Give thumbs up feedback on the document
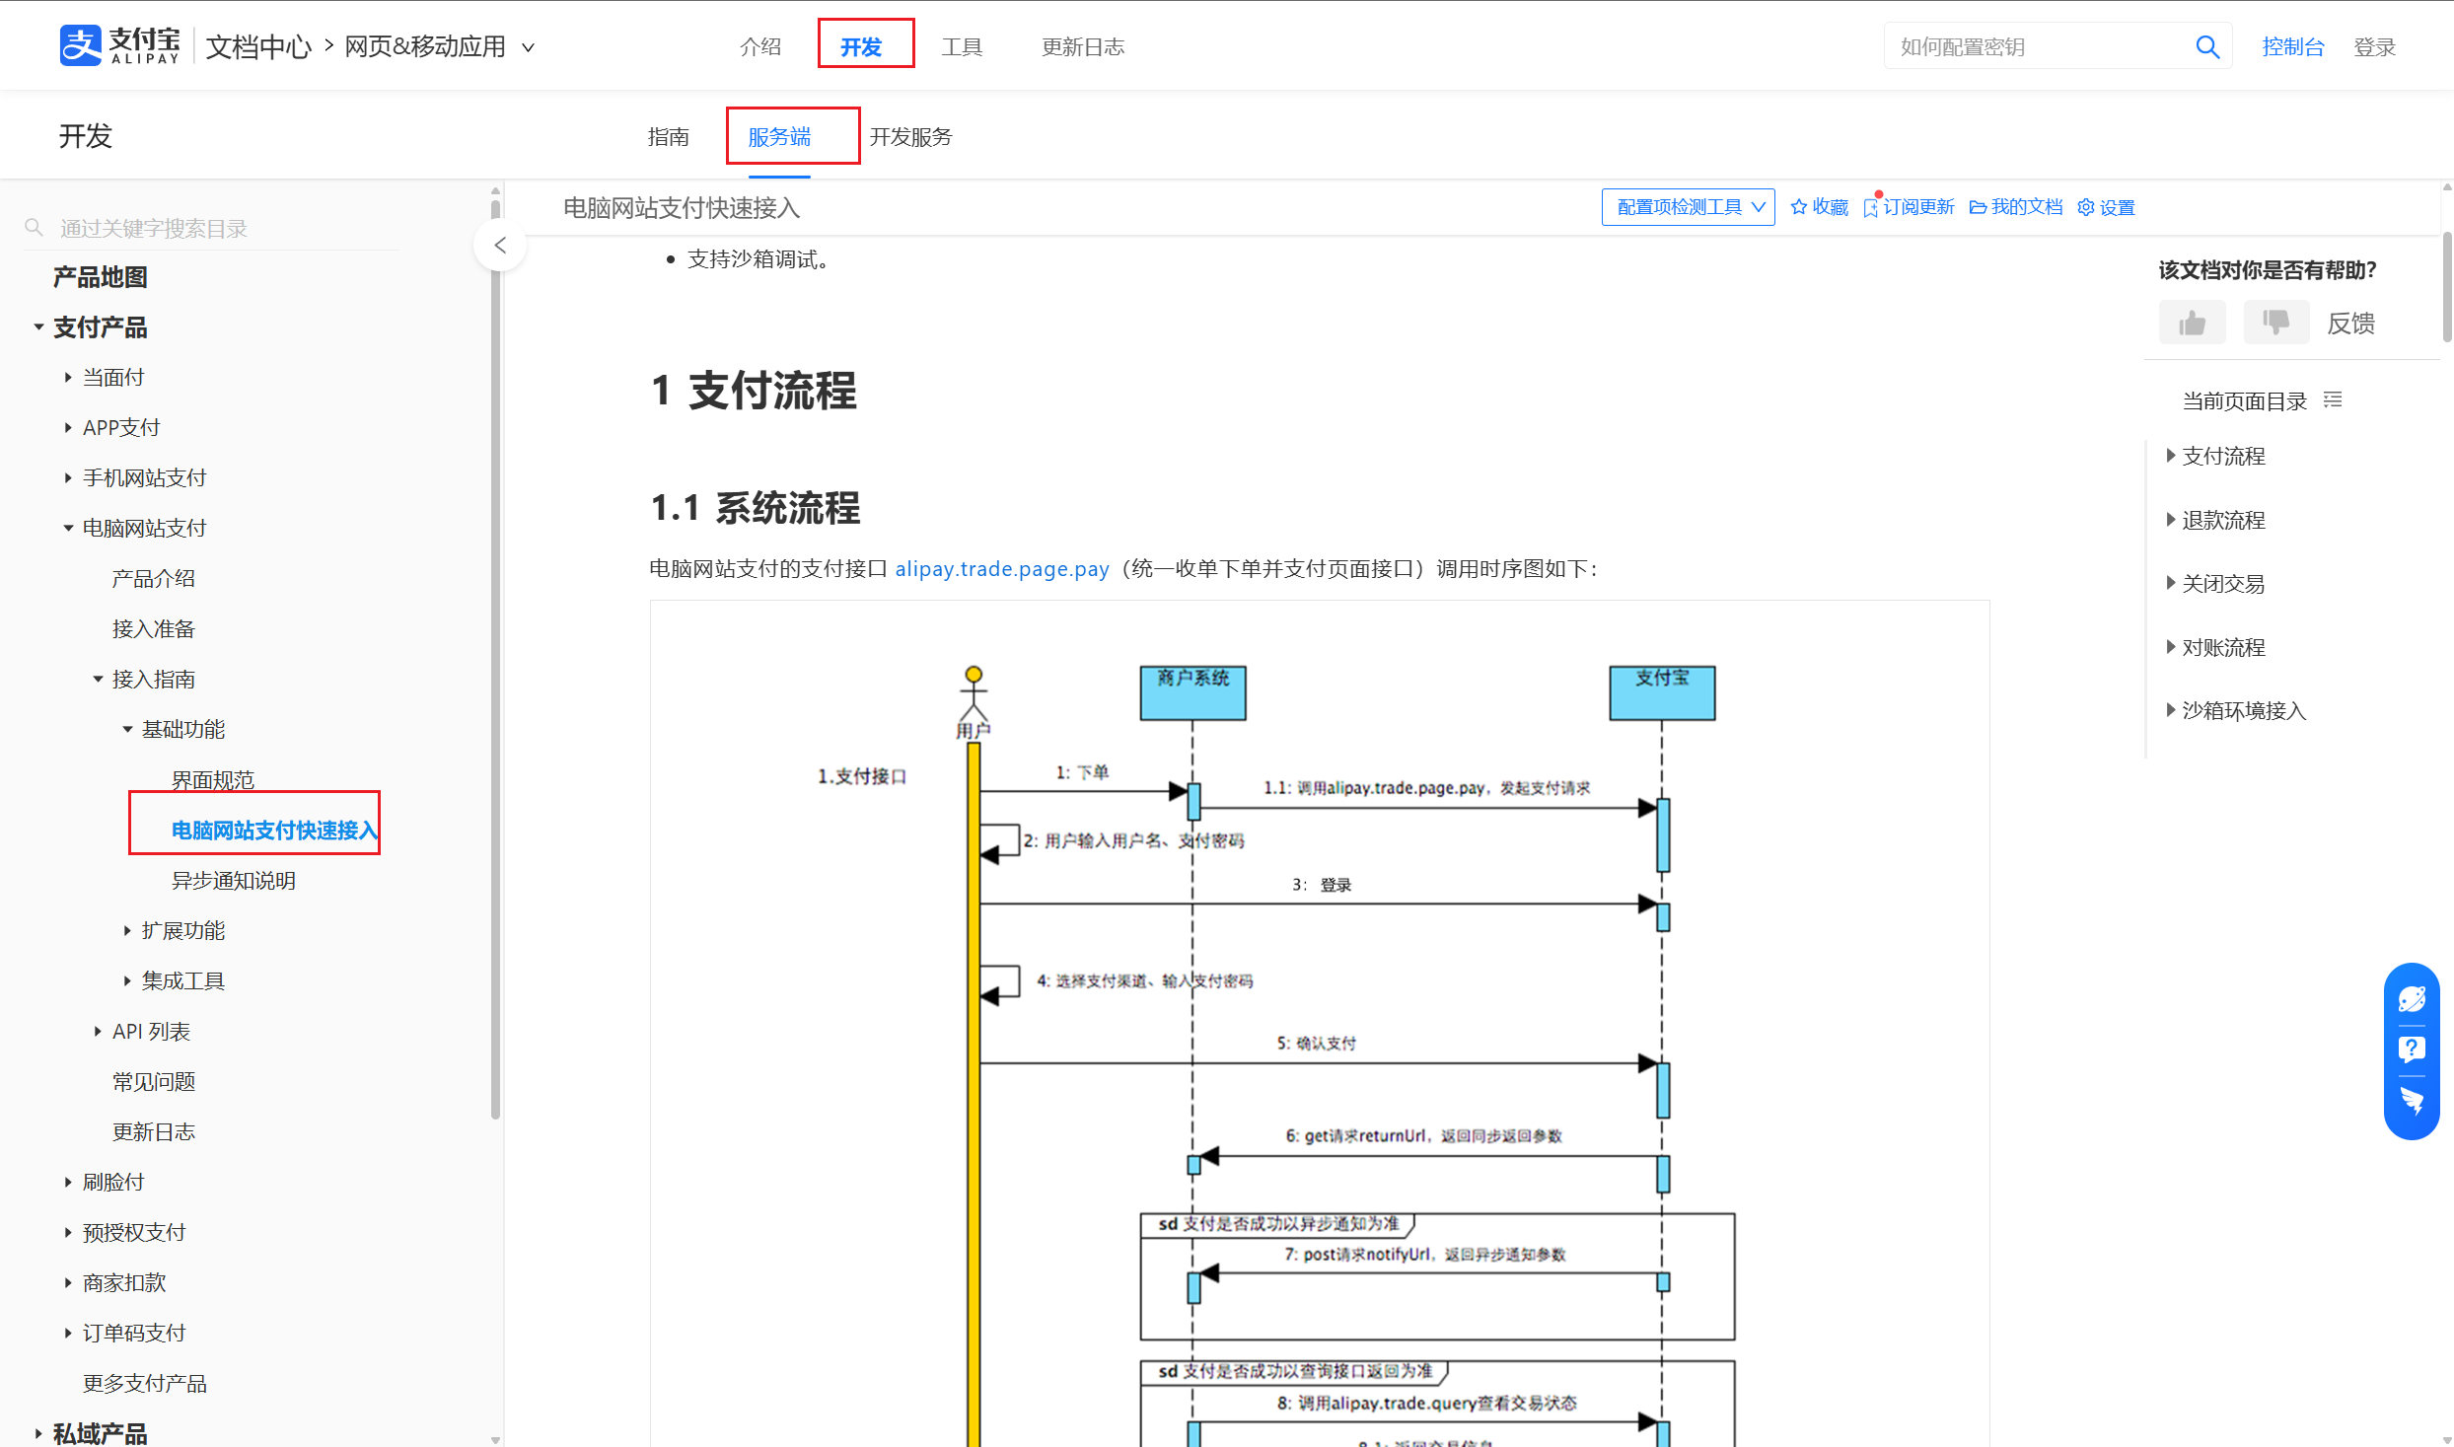 pos(2192,322)
